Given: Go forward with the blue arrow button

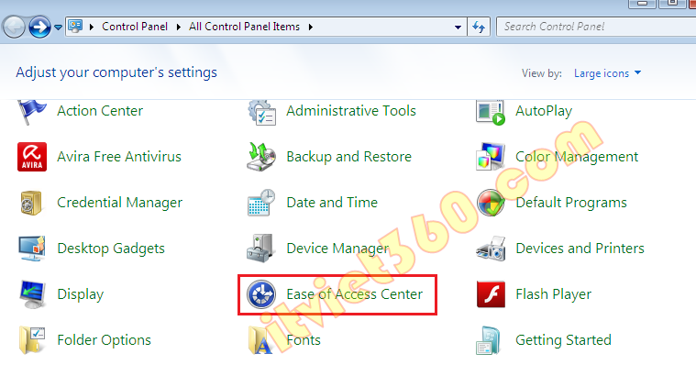Looking at the screenshot, I should coord(39,28).
